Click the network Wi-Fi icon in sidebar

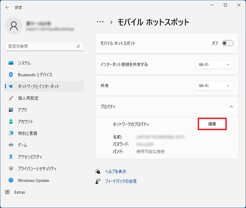[11, 86]
